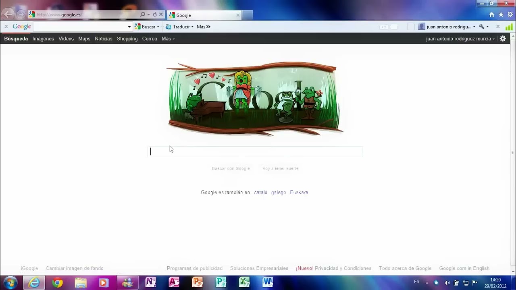Open Windows Explorer folder on taskbar

coord(81,283)
